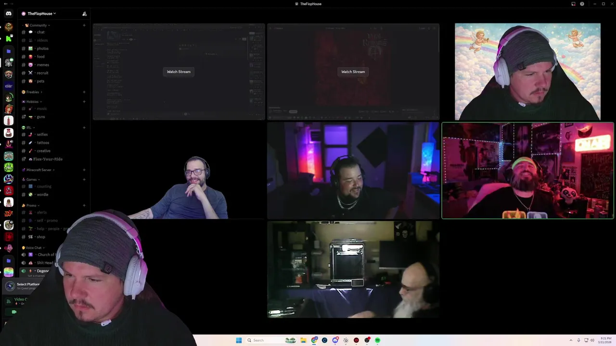Create channel in Hobbies category
This screenshot has width=616, height=346.
84,101
